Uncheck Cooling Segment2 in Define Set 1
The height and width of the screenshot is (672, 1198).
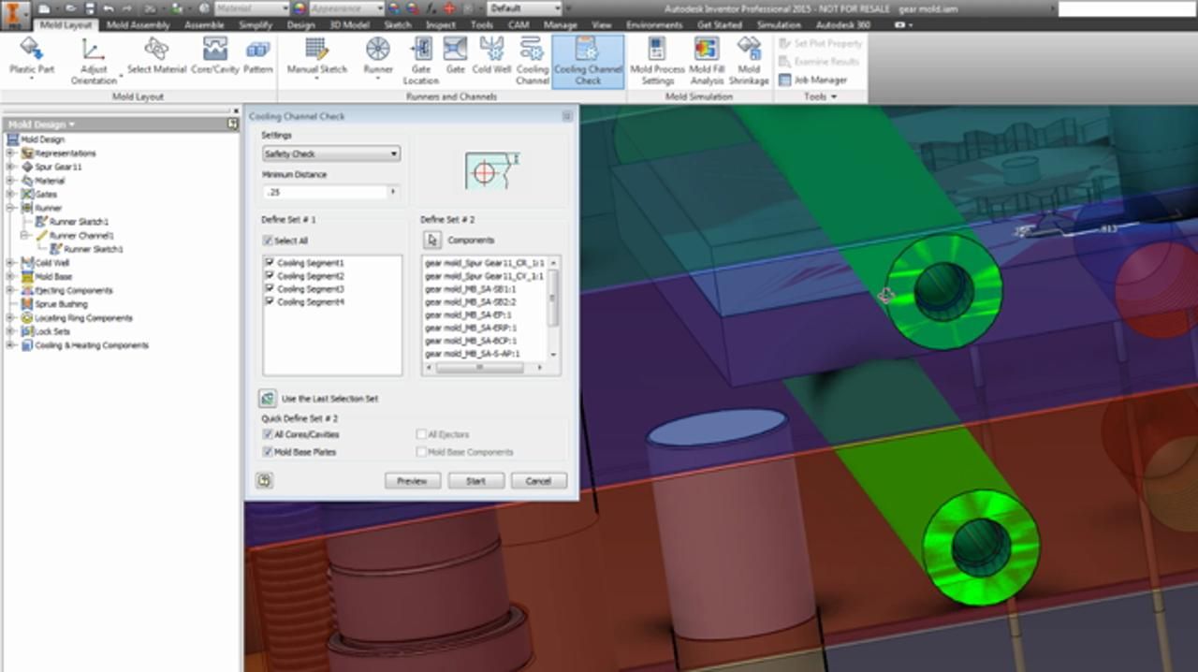coord(269,276)
